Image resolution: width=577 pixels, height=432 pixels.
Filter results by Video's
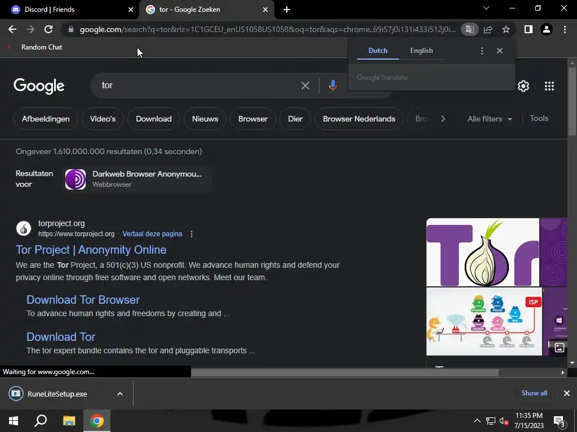click(103, 119)
